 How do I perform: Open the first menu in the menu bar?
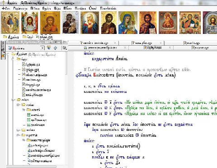[x=6, y=9]
